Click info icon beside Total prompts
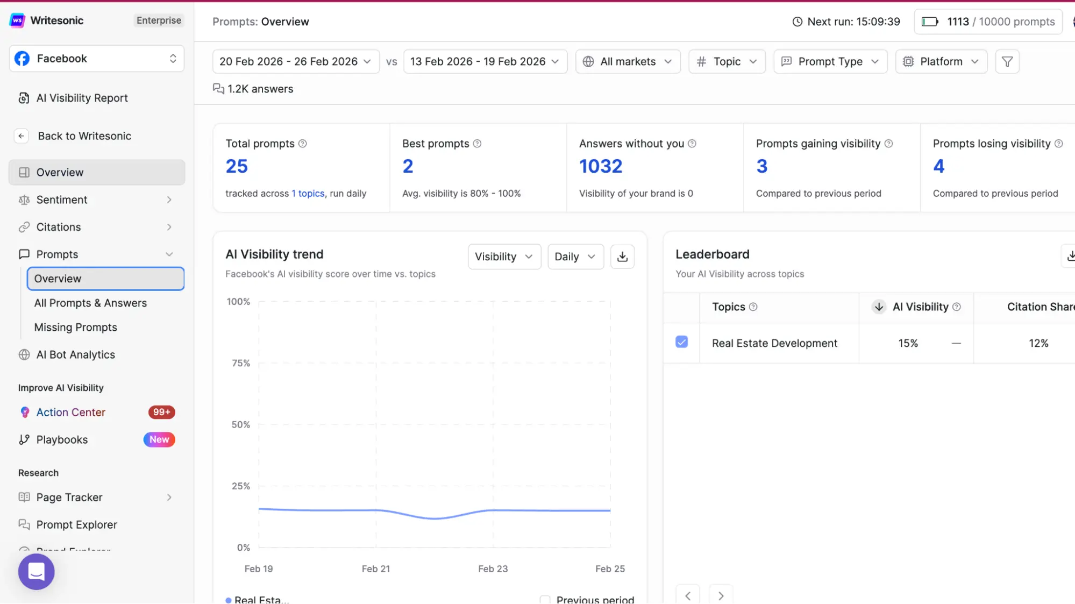This screenshot has height=604, width=1075. (303, 144)
